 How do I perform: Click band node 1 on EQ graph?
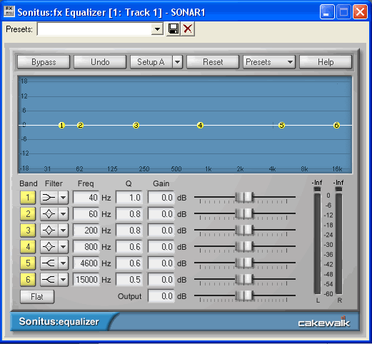(x=61, y=126)
